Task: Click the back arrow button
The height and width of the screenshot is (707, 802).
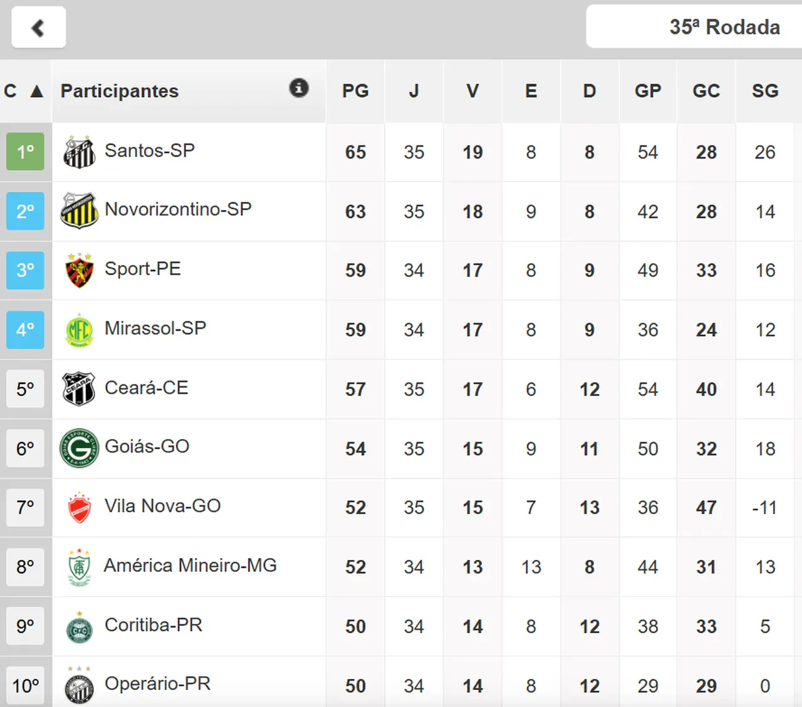Action: [x=38, y=28]
